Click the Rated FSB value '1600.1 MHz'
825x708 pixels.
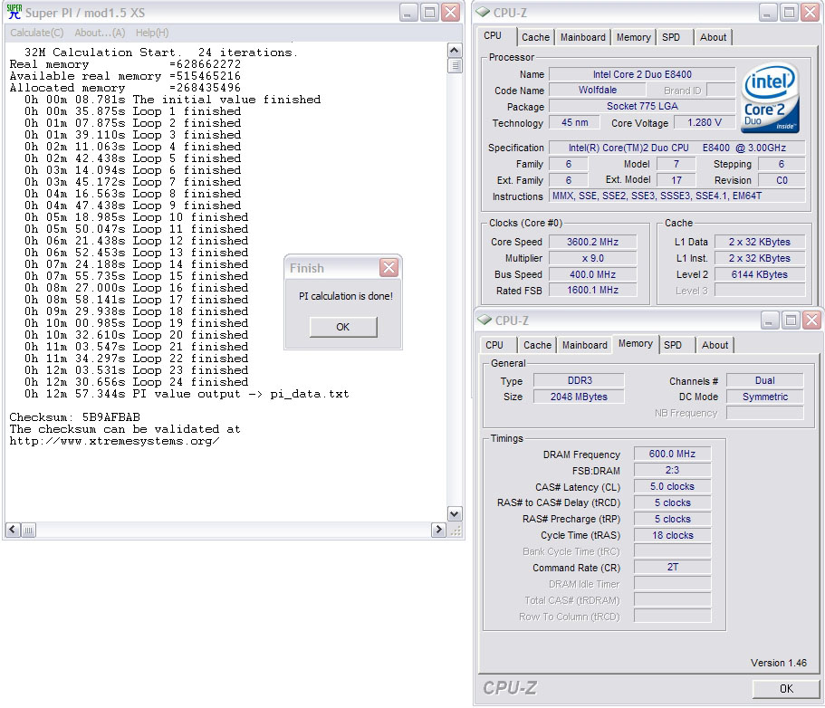[592, 290]
